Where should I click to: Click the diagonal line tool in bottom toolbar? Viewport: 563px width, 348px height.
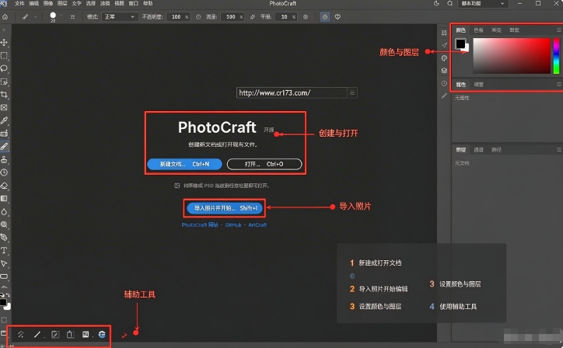point(37,334)
